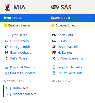Open Devin Vassell's player link

click(x=68, y=47)
